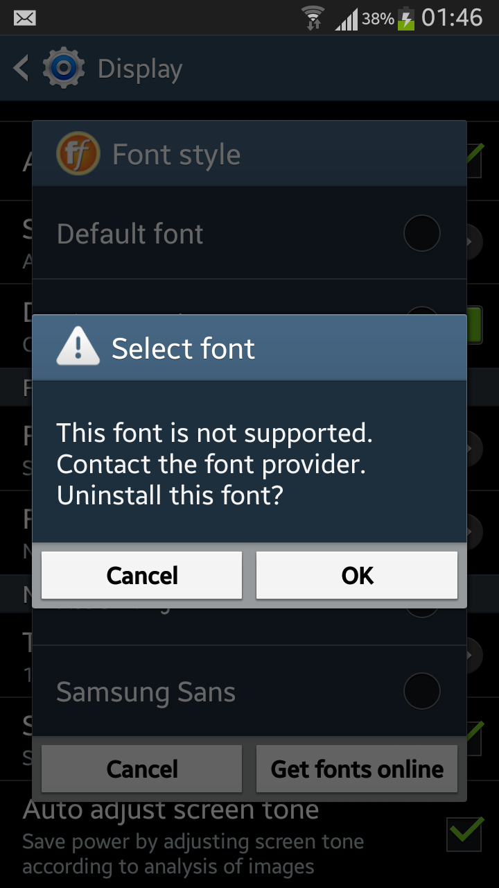Choose the Samsung Sans list entry
The height and width of the screenshot is (888, 499).
pos(249,691)
